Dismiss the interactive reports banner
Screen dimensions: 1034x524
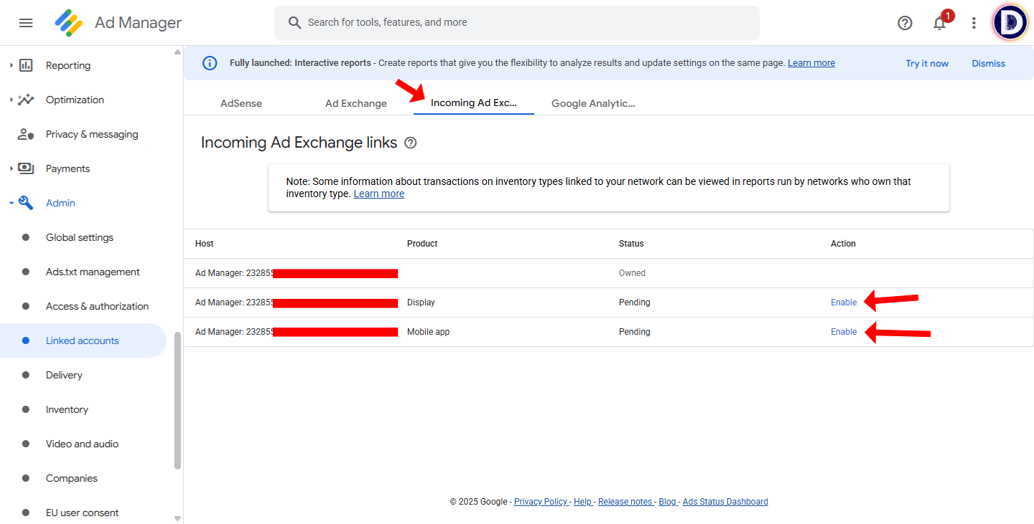click(989, 63)
